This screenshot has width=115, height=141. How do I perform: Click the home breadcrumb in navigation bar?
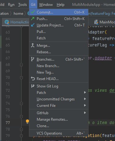click(18, 14)
